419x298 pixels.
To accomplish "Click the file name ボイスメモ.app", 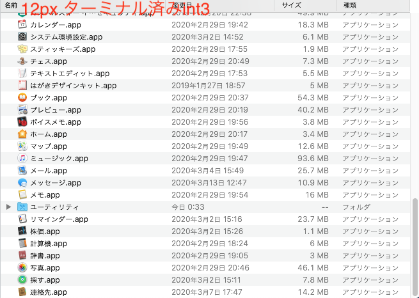I will tap(56, 122).
